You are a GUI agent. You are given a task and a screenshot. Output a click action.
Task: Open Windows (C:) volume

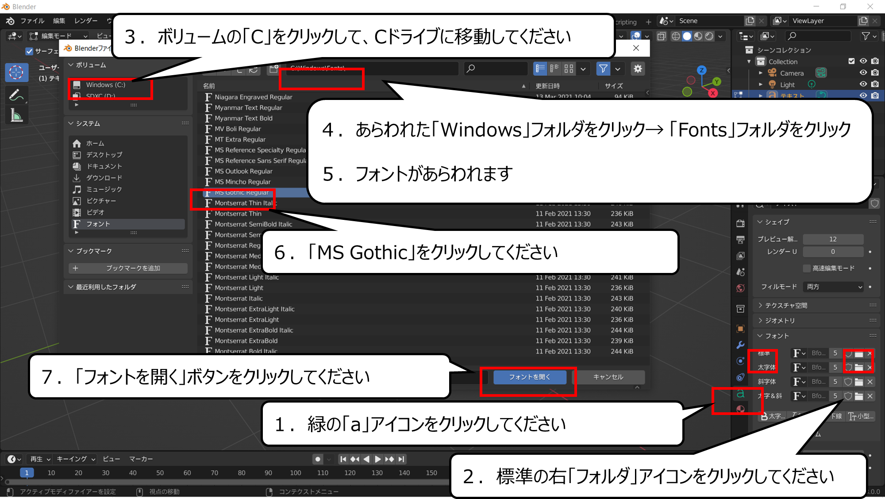pyautogui.click(x=105, y=84)
